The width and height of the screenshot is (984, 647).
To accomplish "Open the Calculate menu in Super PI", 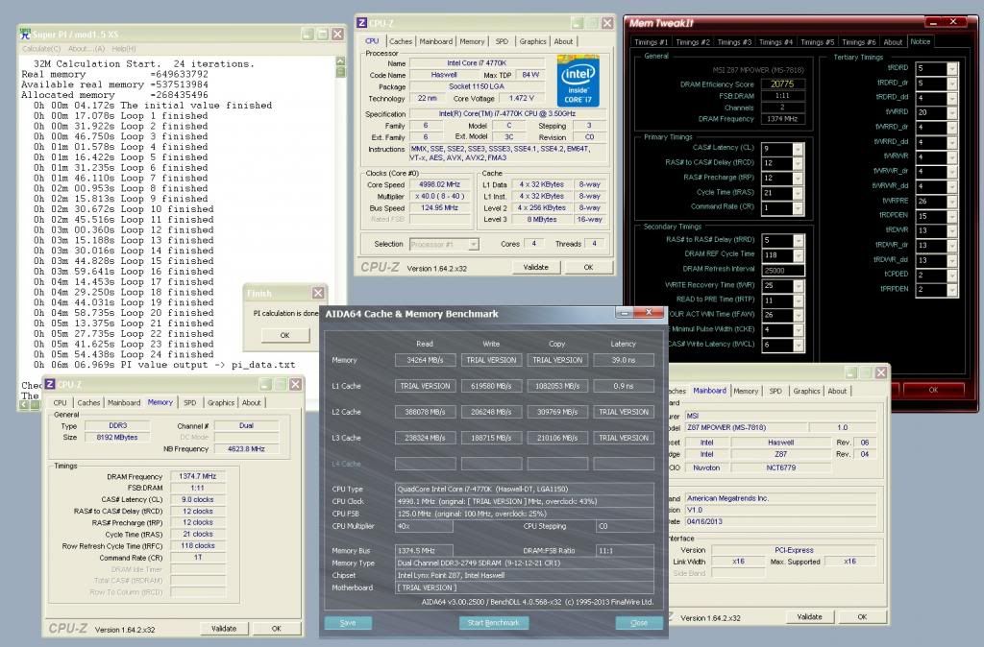I will tap(41, 49).
